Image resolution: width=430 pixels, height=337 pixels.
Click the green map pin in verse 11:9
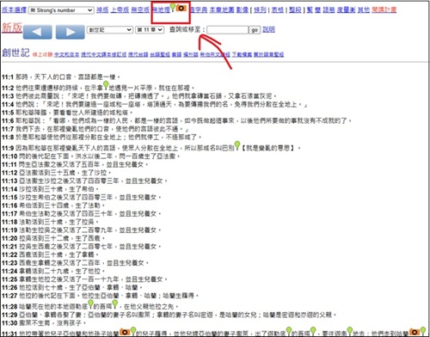(237, 145)
